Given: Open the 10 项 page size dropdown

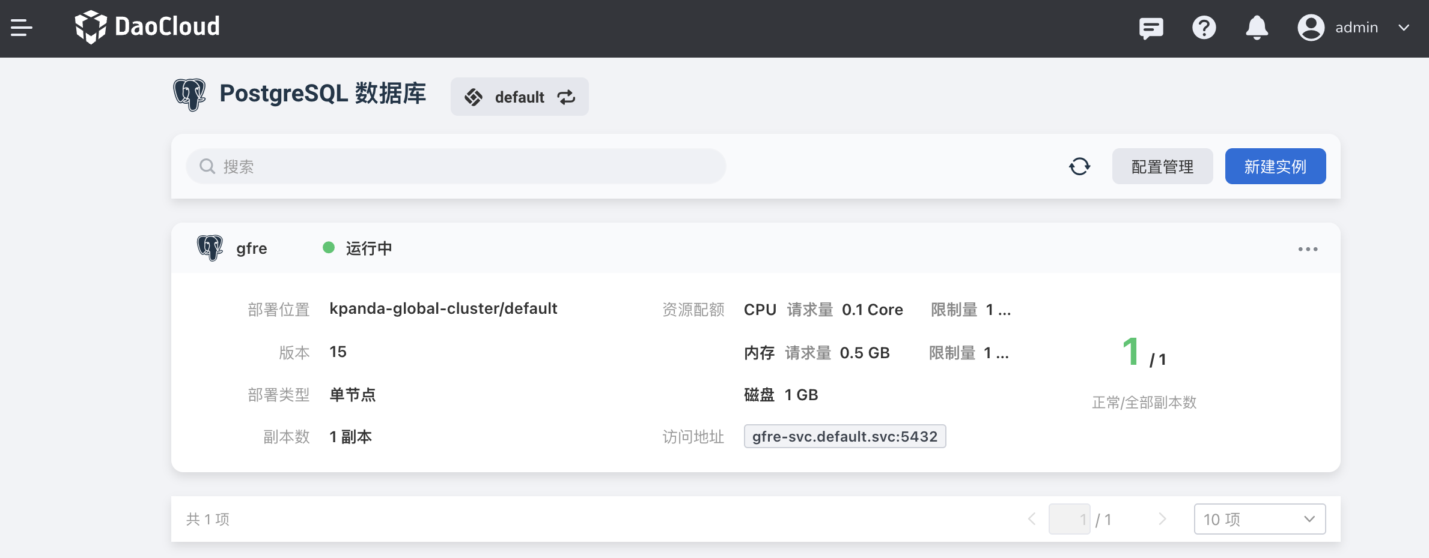Looking at the screenshot, I should click(1260, 519).
